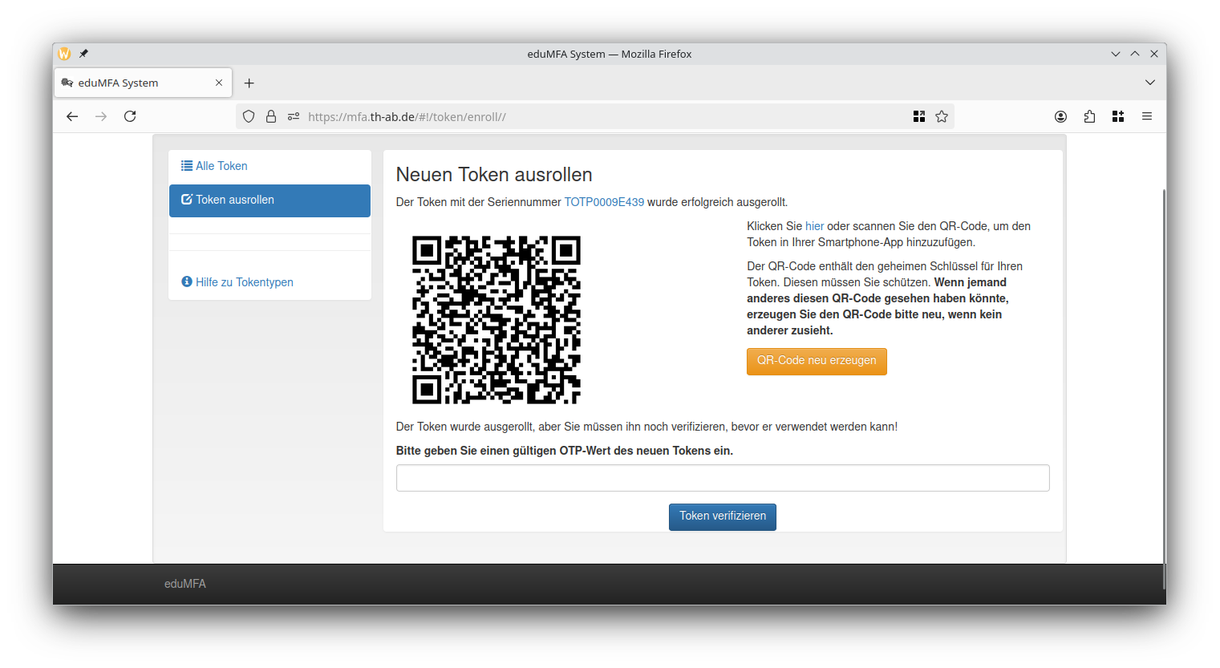Open the Extensions puzzle icon
Viewport: 1220px width, 668px height.
point(1089,116)
